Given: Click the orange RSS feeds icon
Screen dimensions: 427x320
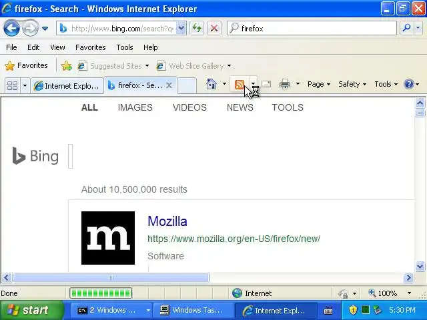Looking at the screenshot, I should tap(239, 85).
